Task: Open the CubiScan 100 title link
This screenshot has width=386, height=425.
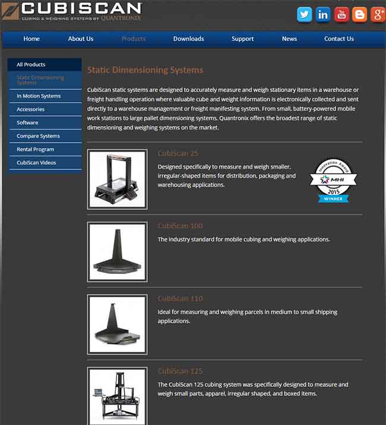Action: 180,226
